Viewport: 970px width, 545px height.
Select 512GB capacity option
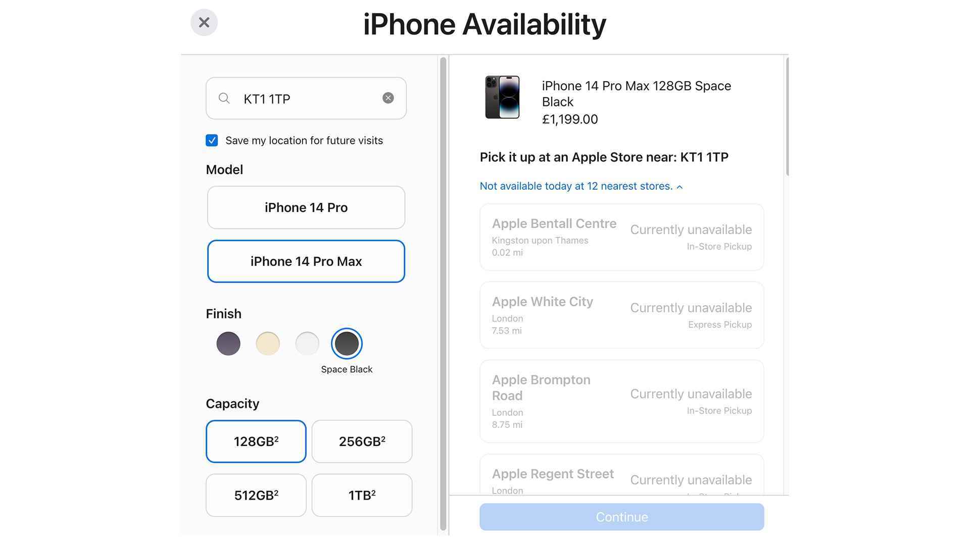(256, 495)
